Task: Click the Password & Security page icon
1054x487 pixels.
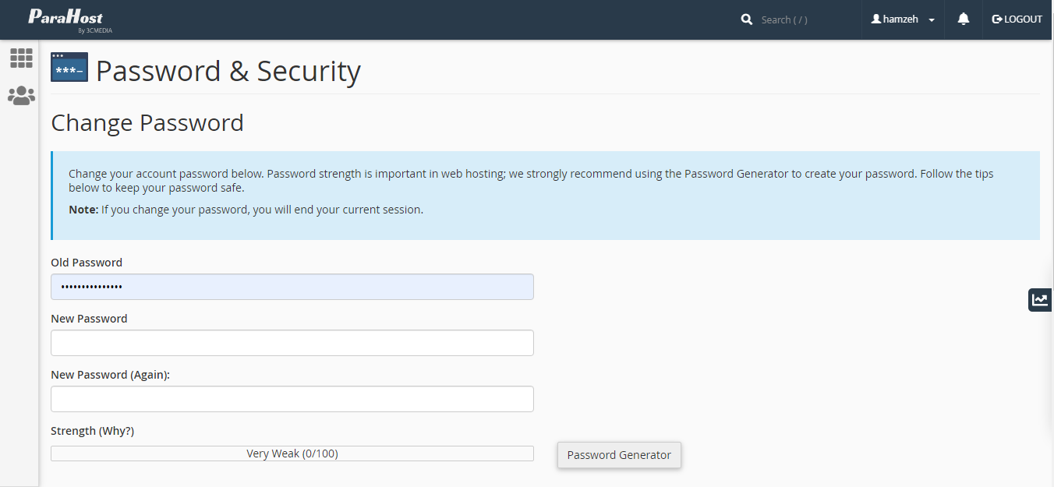Action: pyautogui.click(x=69, y=68)
